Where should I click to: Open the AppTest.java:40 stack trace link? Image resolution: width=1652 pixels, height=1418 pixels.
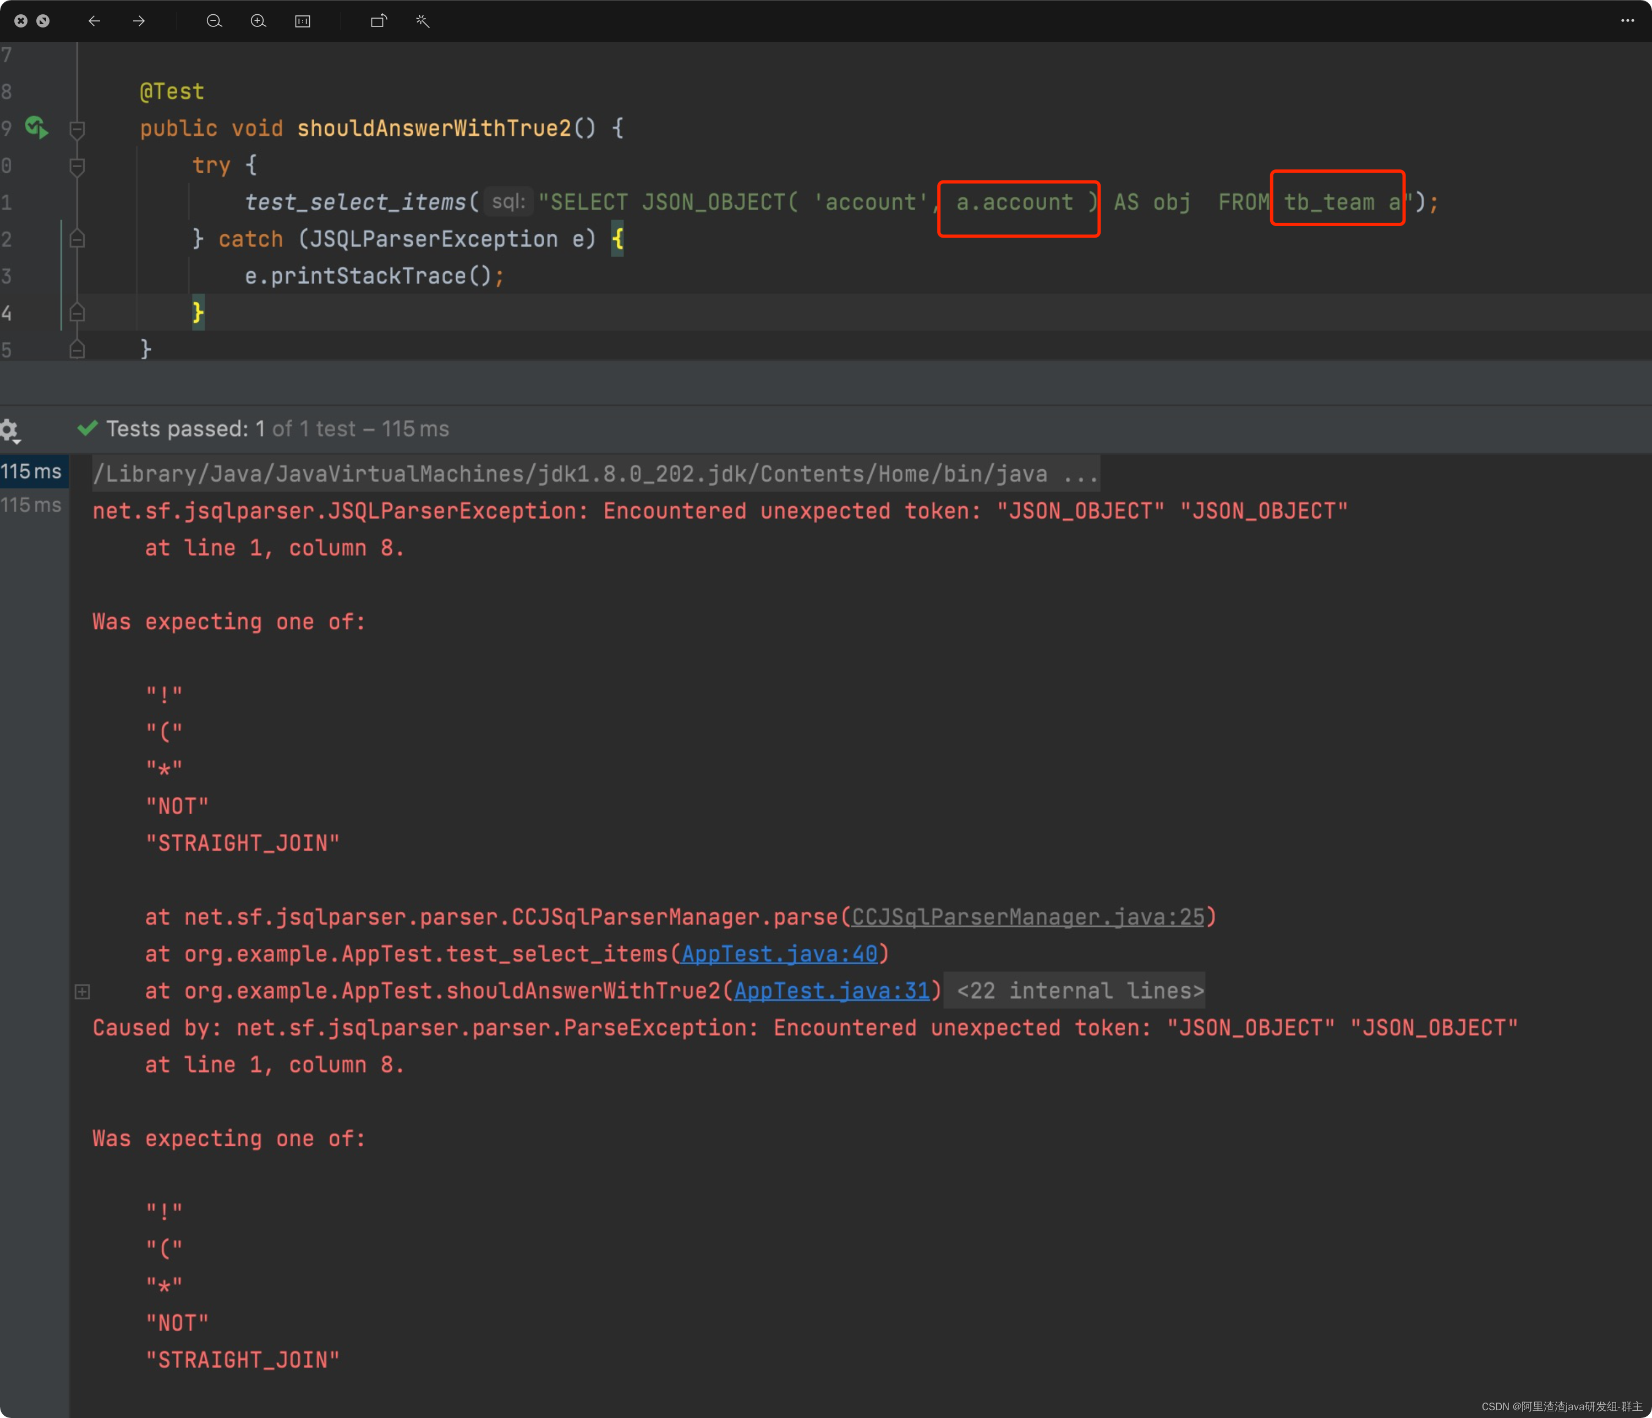pyautogui.click(x=779, y=954)
